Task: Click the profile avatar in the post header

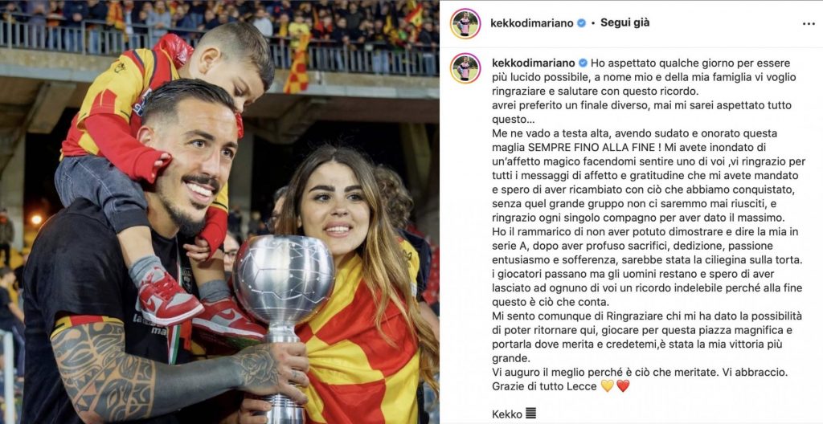Action: [465, 23]
